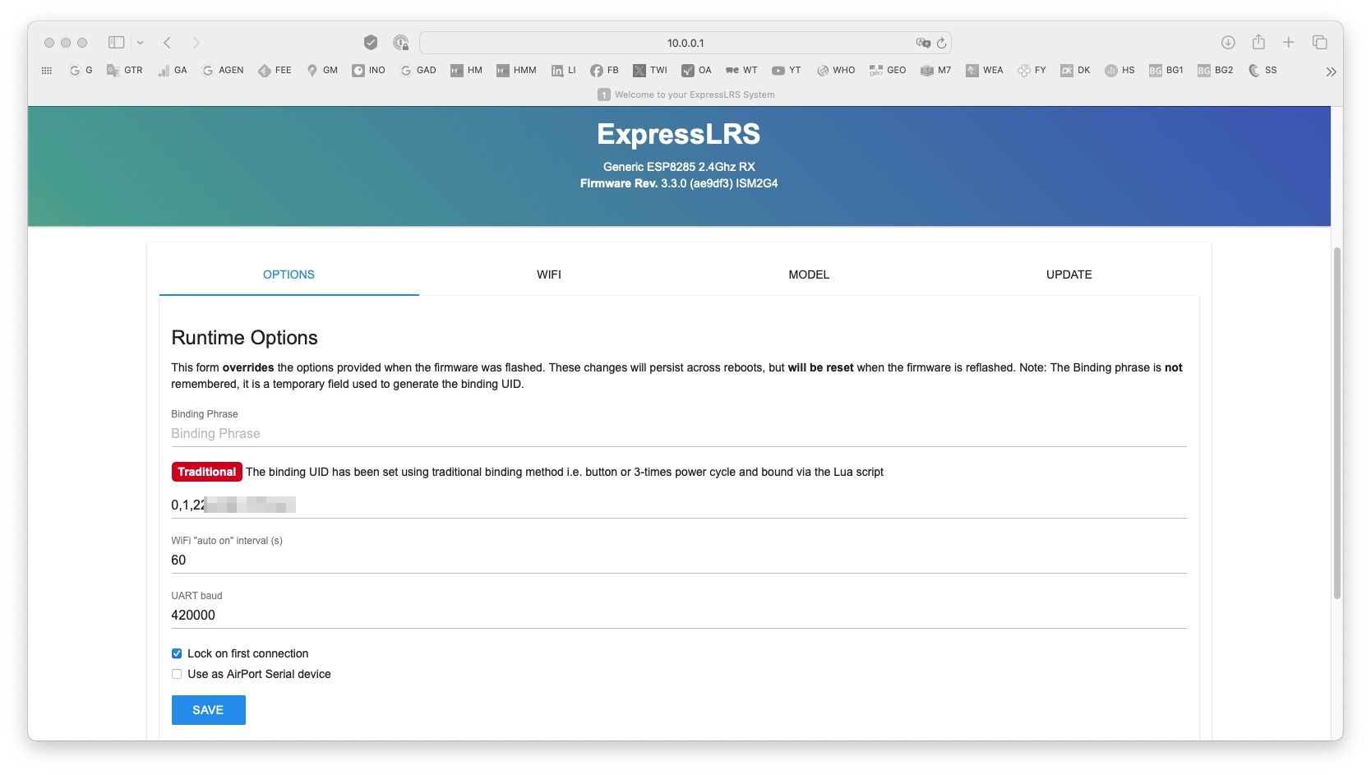Viewport: 1371px width, 775px height.
Task: Open the AGEN bookmark
Action: pyautogui.click(x=223, y=71)
